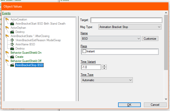Select the AnimName BSD term
170x111 pixels.
pyautogui.click(x=25, y=44)
